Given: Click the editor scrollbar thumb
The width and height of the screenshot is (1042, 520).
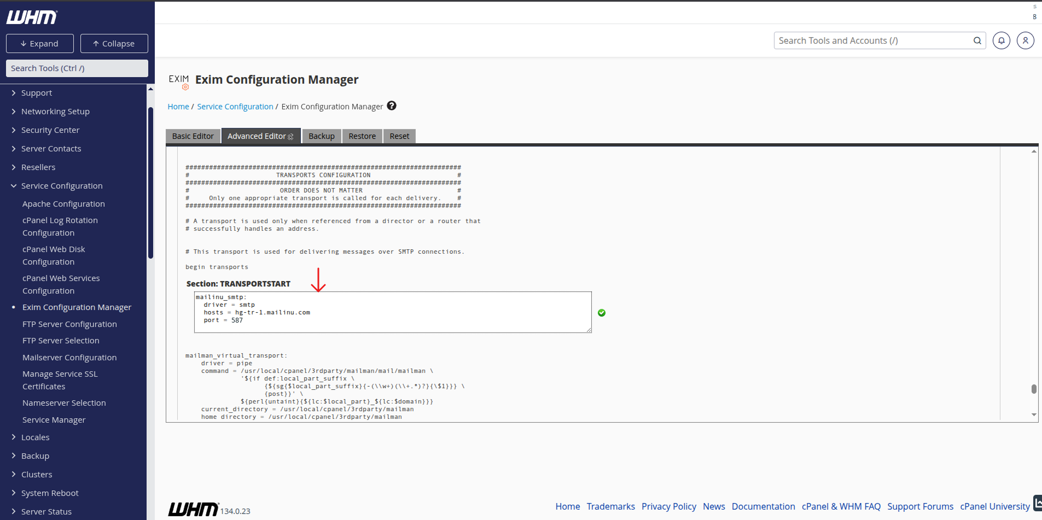Looking at the screenshot, I should [x=1034, y=389].
